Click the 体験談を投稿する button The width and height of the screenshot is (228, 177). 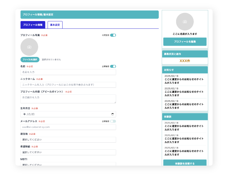click(185, 163)
